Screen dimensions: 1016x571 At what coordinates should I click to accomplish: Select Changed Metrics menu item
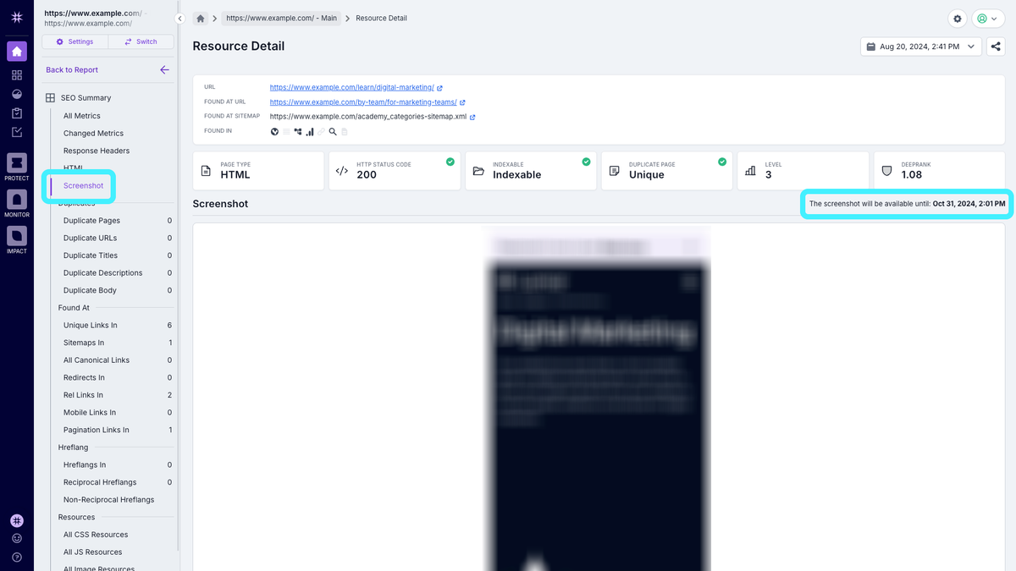(x=93, y=133)
